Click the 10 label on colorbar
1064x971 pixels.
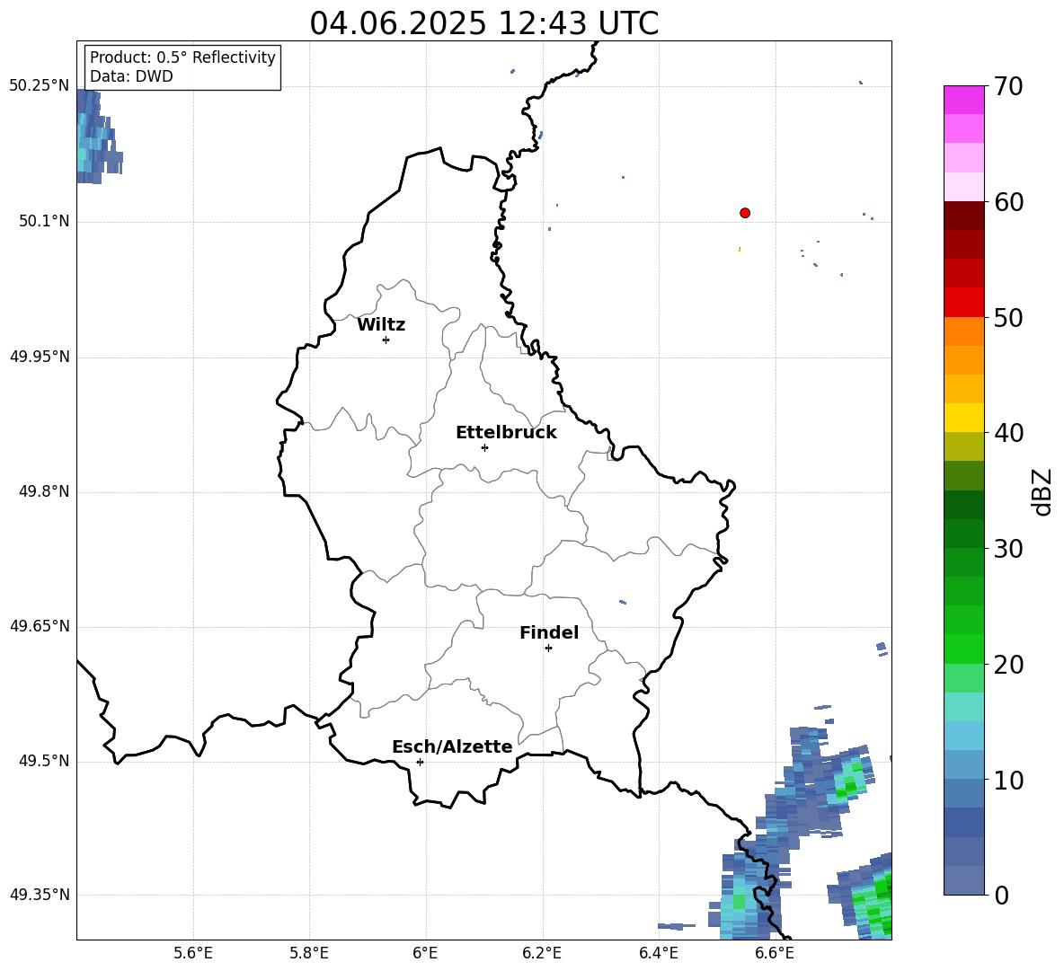1008,781
